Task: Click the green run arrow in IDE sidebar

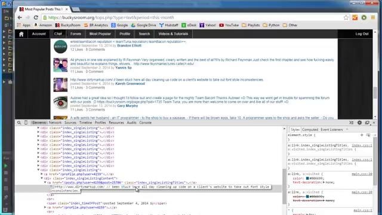Action: click(x=6, y=166)
